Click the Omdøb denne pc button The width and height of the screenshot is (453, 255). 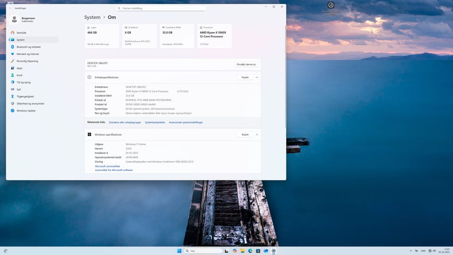coord(246,64)
